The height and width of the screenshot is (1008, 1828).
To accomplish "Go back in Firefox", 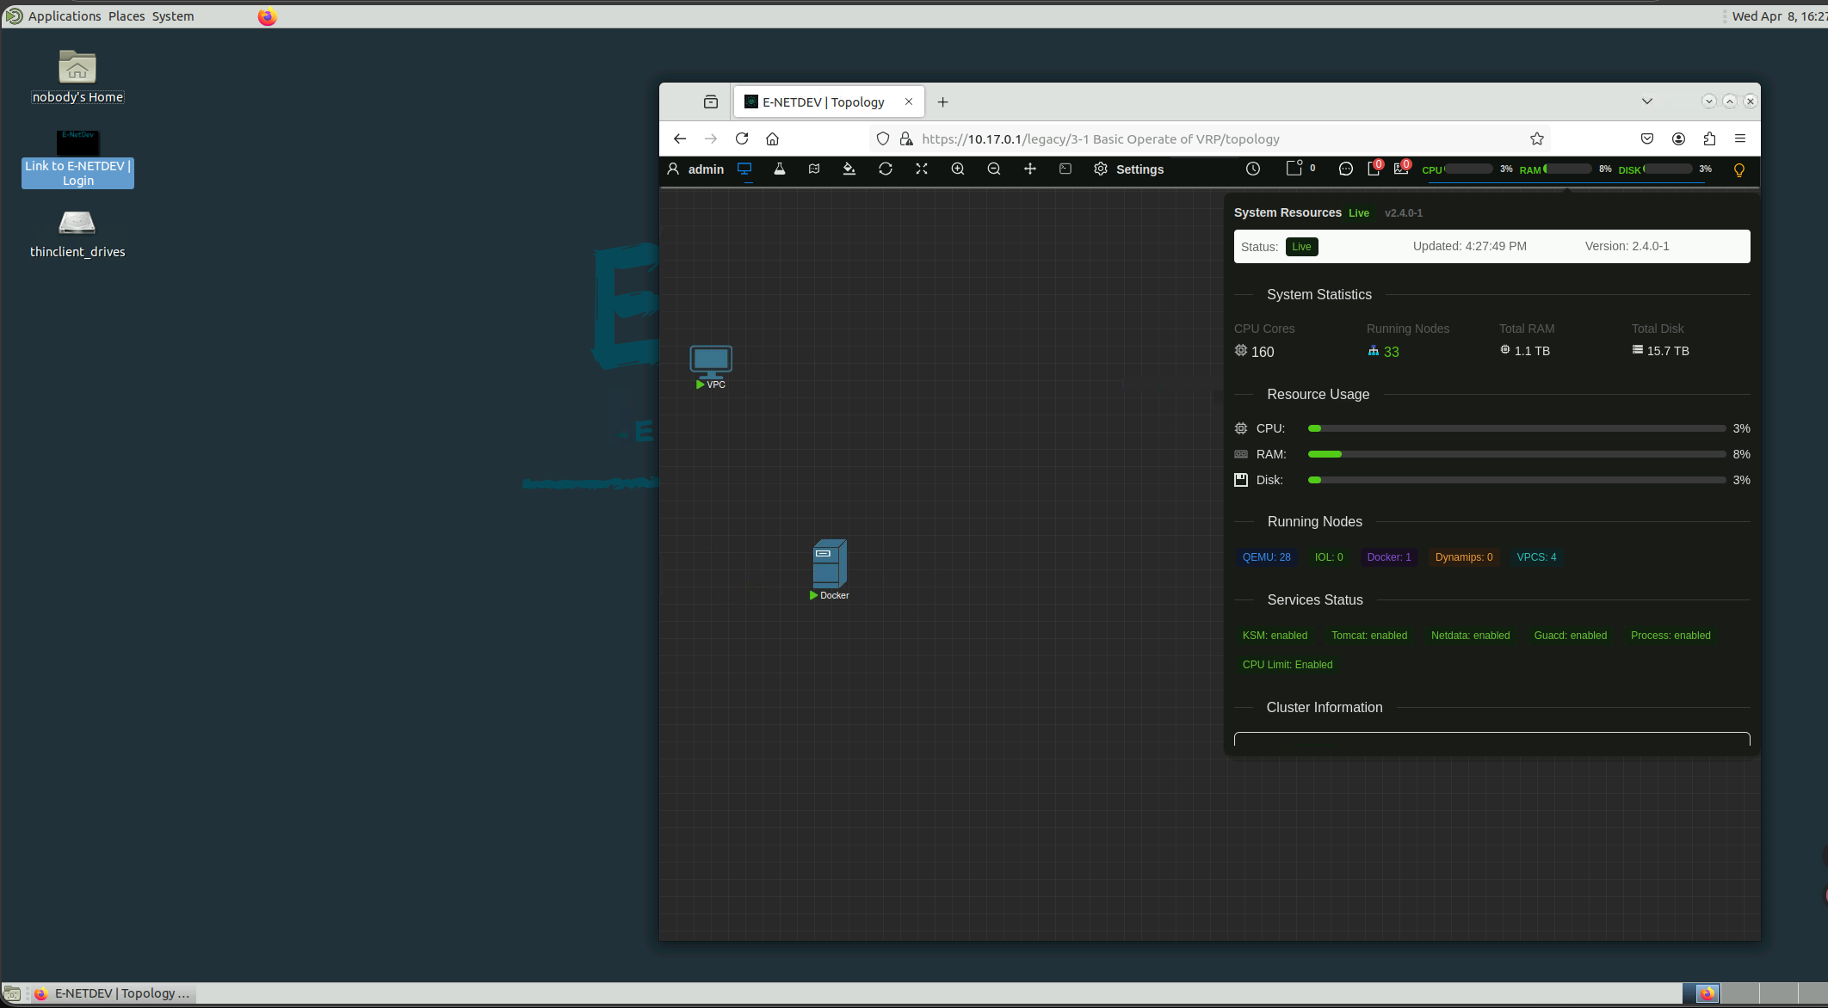I will pos(680,138).
